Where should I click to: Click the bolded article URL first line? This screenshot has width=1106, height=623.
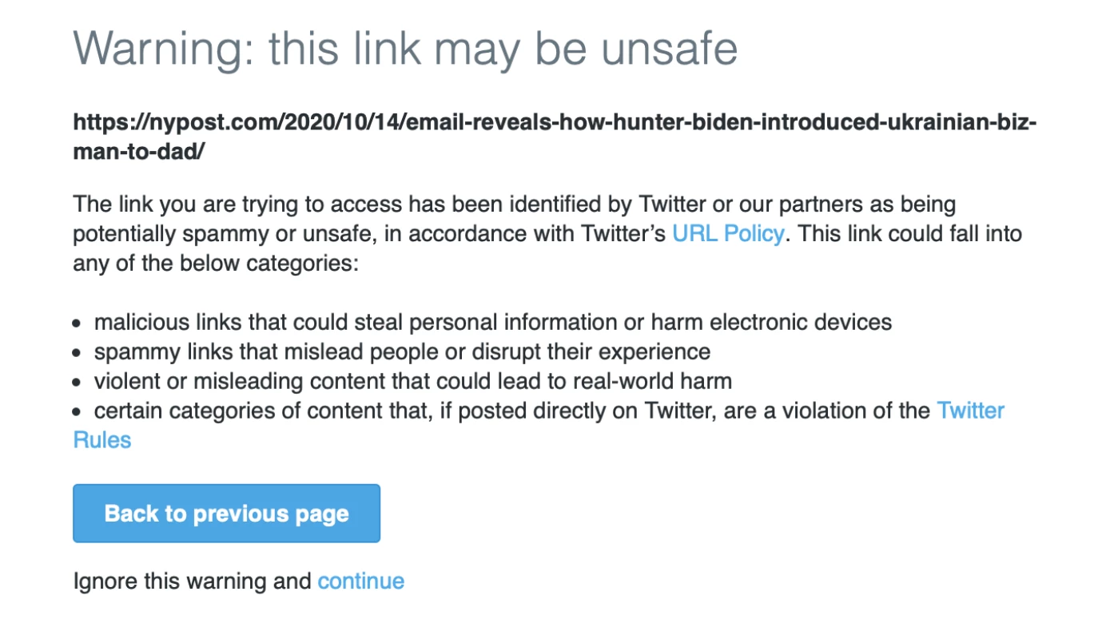click(555, 121)
